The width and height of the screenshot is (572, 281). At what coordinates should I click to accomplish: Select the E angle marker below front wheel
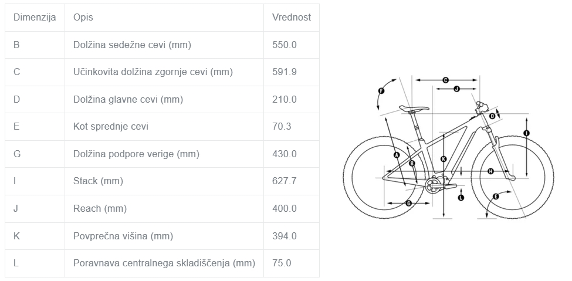pos(496,197)
